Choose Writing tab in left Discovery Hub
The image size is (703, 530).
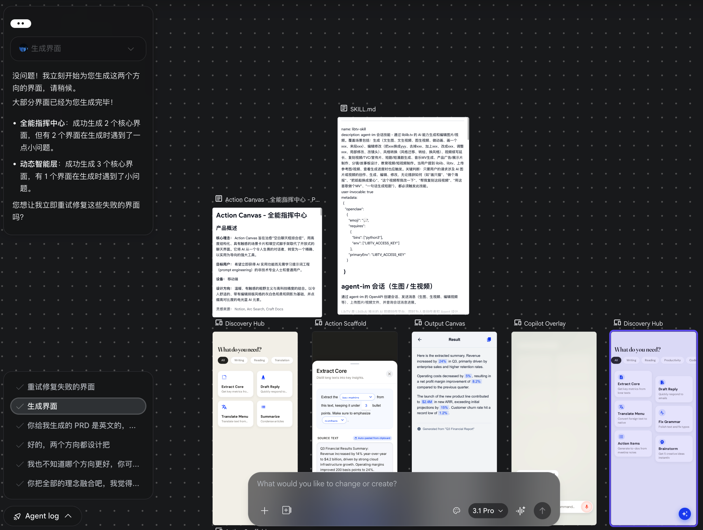coord(239,360)
